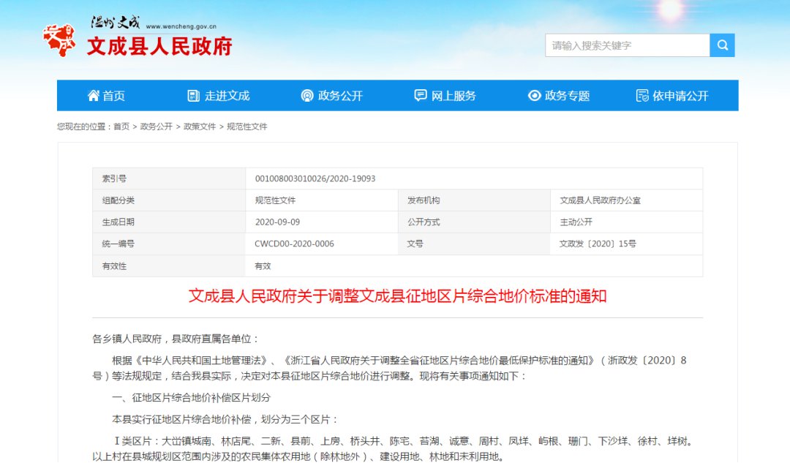Open the 政策文件 breadcrumb link

click(x=200, y=127)
